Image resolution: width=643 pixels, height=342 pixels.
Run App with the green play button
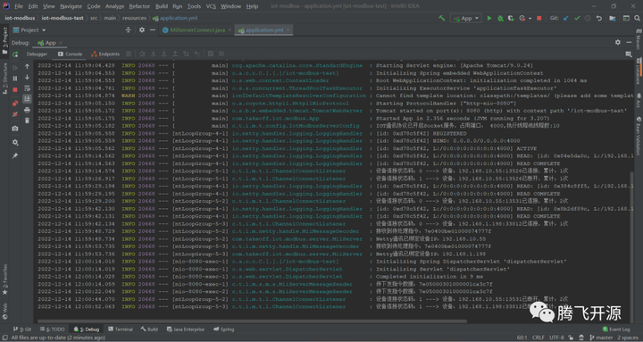pos(489,18)
